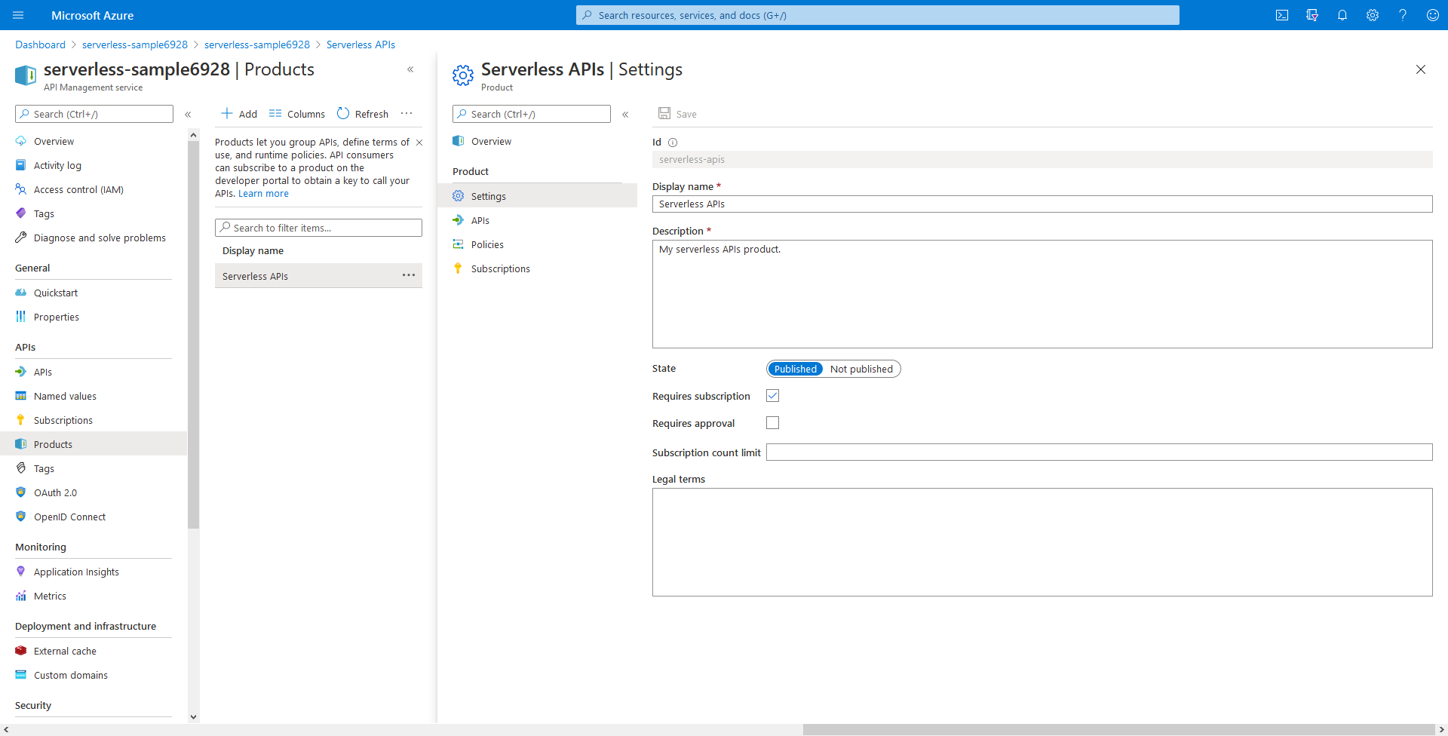Select the product Settings page
This screenshot has height=736, width=1448.
click(x=537, y=196)
